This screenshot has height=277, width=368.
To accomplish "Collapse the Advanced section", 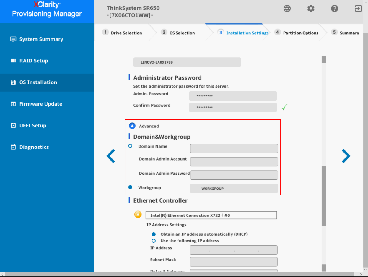I will click(132, 126).
